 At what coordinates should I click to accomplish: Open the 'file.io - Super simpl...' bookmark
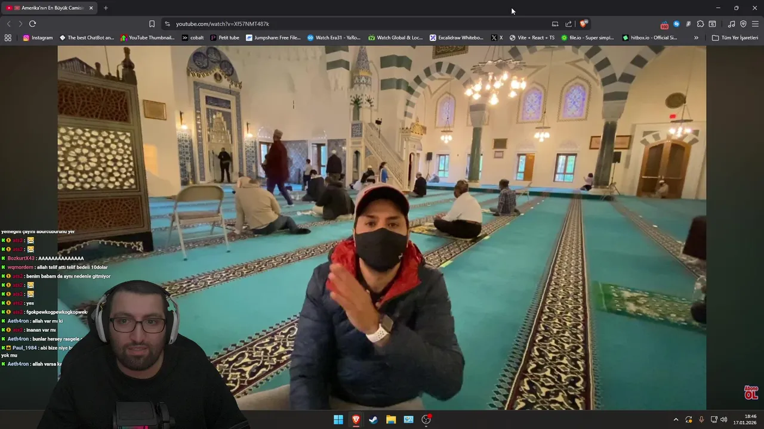[x=587, y=38]
